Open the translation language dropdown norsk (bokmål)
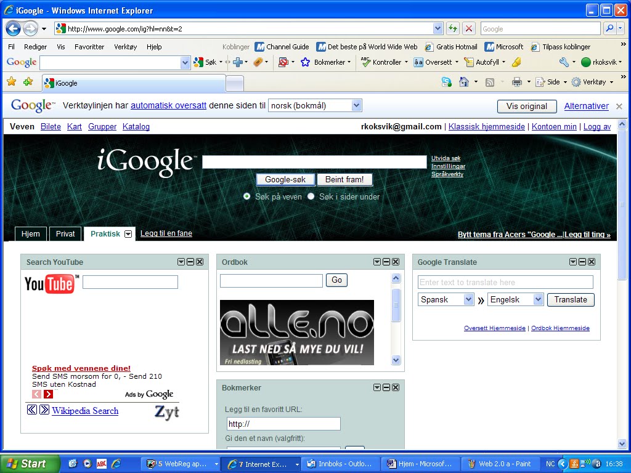This screenshot has width=631, height=473. 356,105
